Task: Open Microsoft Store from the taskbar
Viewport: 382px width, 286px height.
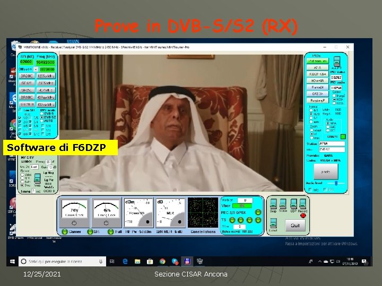Action: (x=150, y=262)
